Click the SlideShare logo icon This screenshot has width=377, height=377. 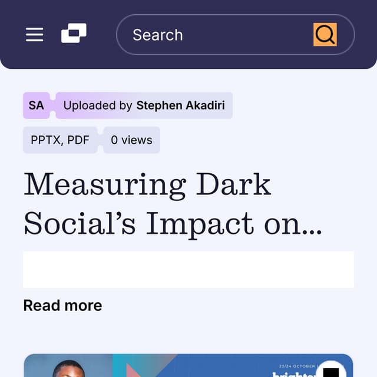click(74, 34)
